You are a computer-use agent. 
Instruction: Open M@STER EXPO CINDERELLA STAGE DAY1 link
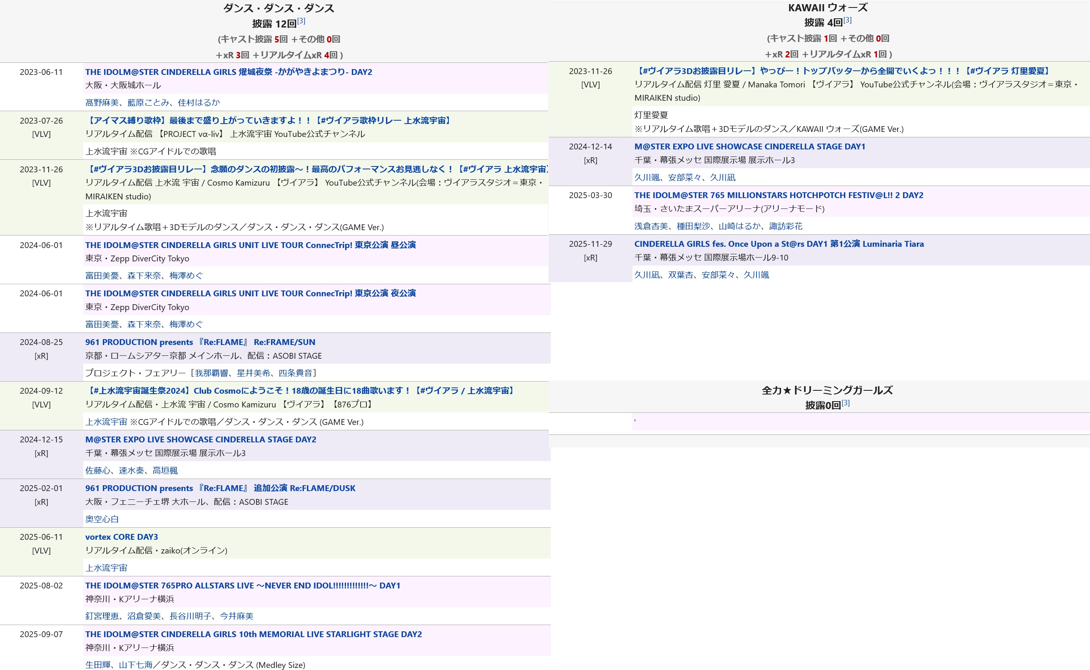pos(749,146)
